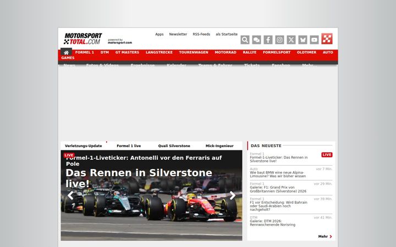Image resolution: width=396 pixels, height=247 pixels.
Task: Open BMW Alpina-Limousine news item
Action: (x=278, y=174)
